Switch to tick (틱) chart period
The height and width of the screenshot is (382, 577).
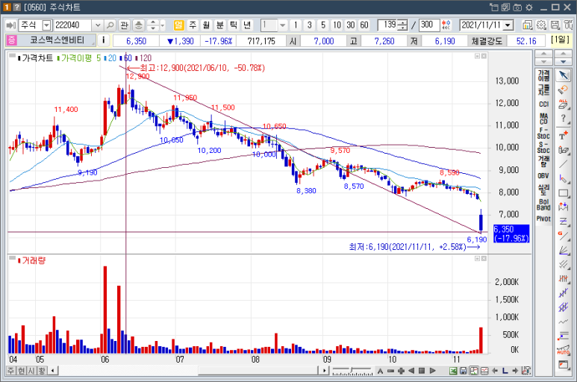click(x=234, y=25)
